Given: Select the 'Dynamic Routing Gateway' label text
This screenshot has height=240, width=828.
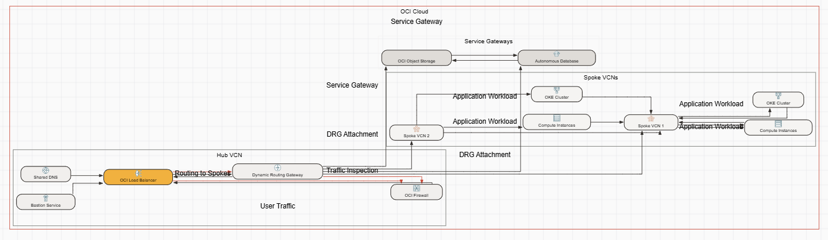Looking at the screenshot, I should [278, 175].
